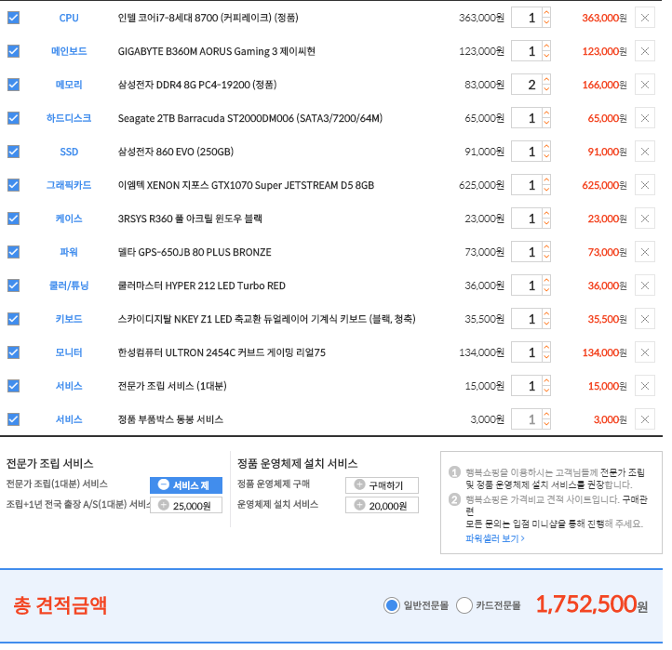Click the 1,752,500원 total amount

[591, 604]
